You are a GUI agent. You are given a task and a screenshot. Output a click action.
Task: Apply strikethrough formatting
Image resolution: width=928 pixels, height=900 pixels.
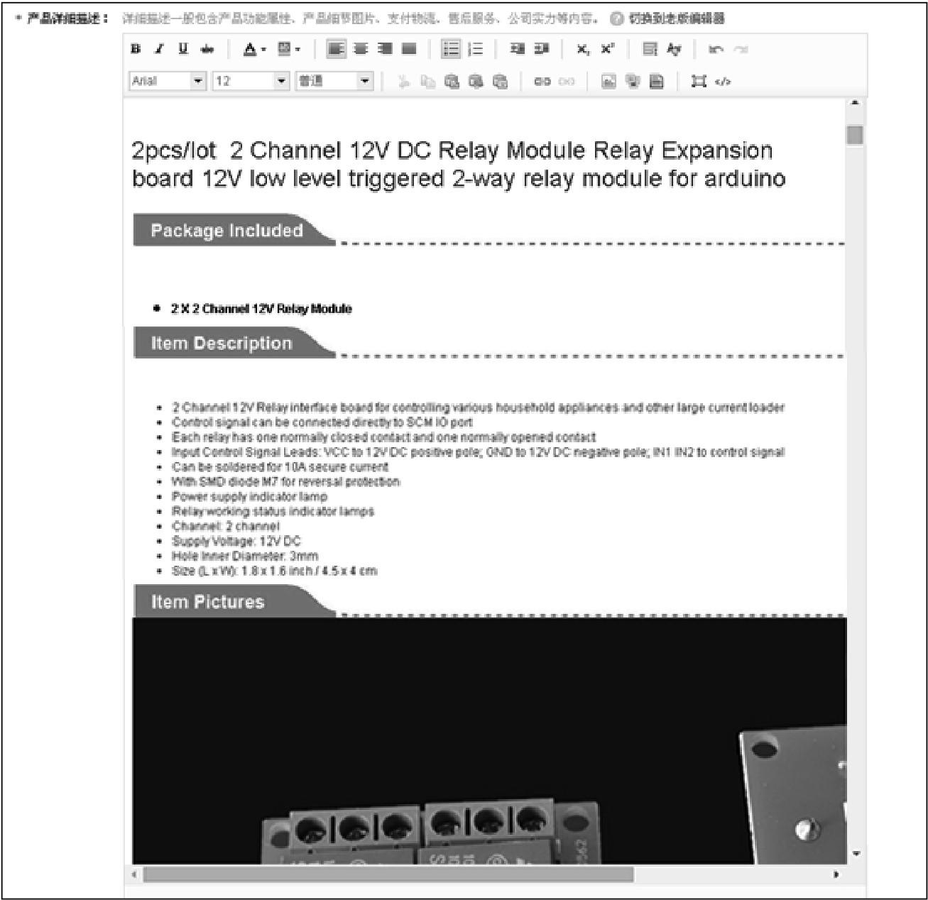pyautogui.click(x=207, y=49)
